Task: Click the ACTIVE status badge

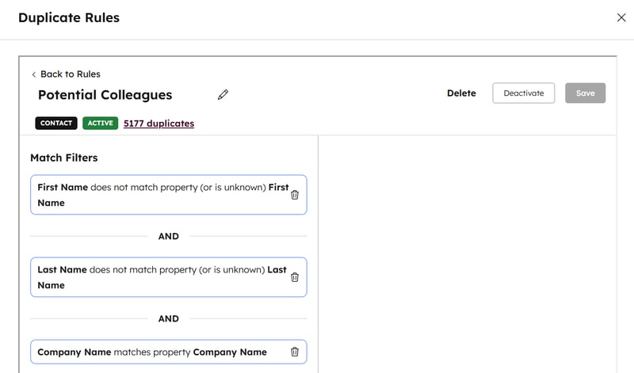Action: click(101, 124)
